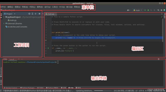Open new terminal session dropdown arrow
The width and height of the screenshot is (166, 92).
coord(22,59)
